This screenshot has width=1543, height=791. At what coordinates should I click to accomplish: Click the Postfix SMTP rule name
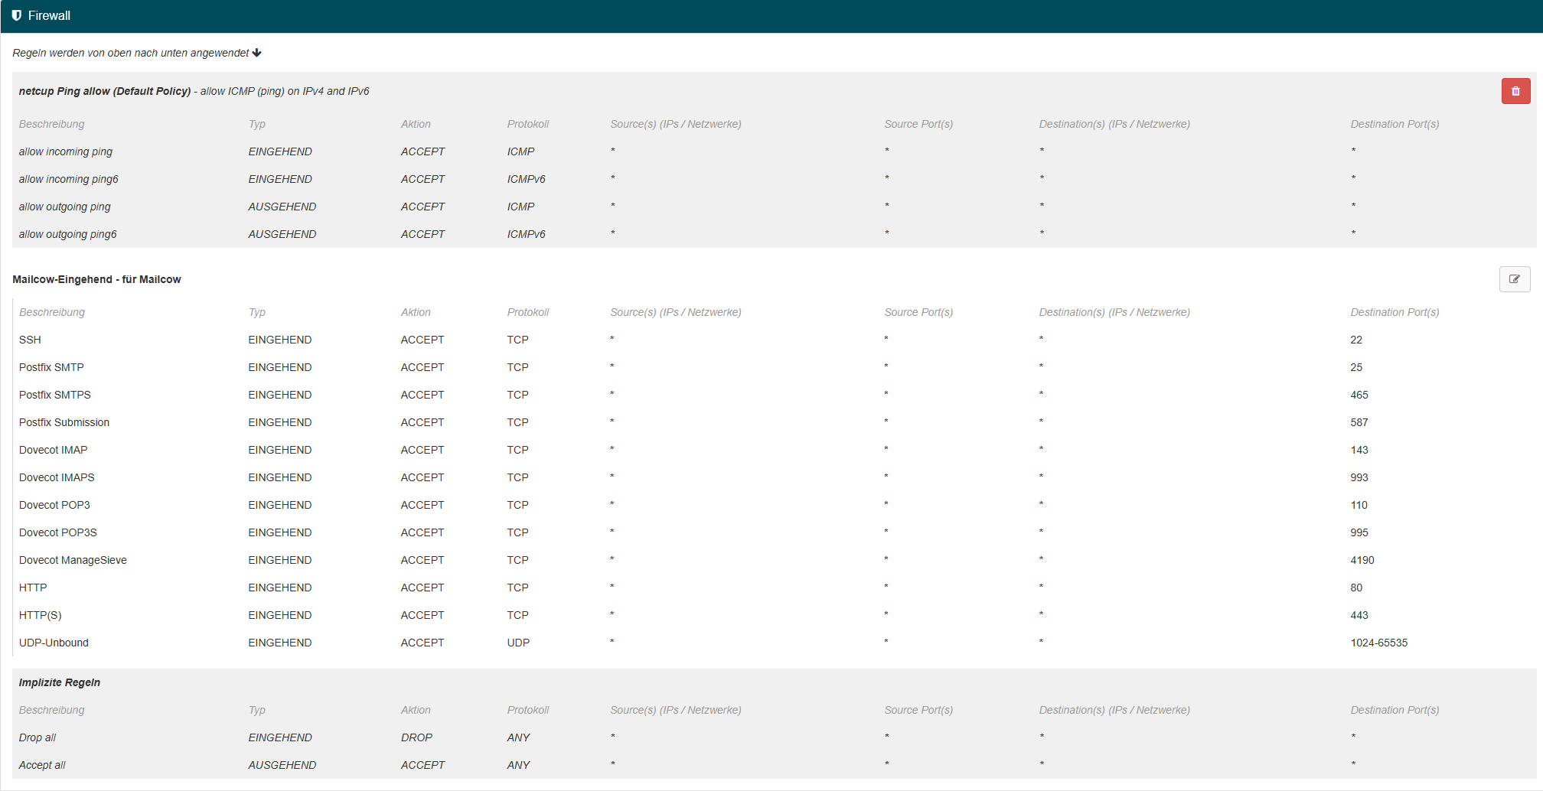[x=51, y=367]
